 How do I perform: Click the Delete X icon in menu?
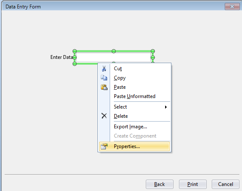pos(104,116)
